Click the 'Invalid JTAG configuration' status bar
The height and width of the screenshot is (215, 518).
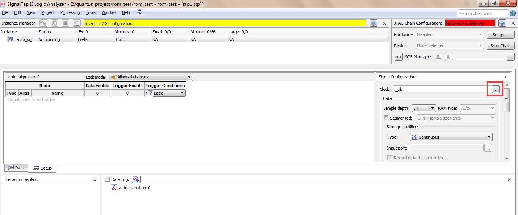pyautogui.click(x=225, y=23)
